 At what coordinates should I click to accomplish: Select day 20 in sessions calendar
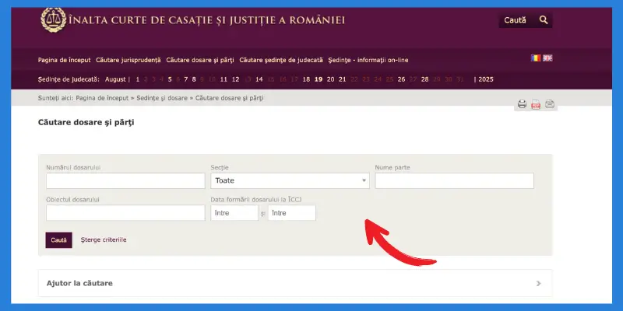330,79
